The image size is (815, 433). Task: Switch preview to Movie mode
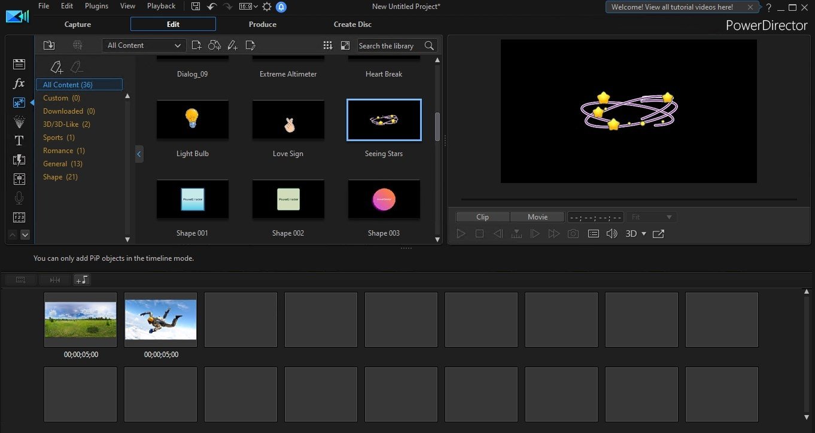click(537, 217)
